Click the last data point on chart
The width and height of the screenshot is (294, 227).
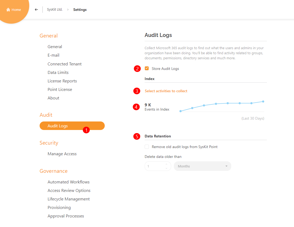tap(263, 102)
